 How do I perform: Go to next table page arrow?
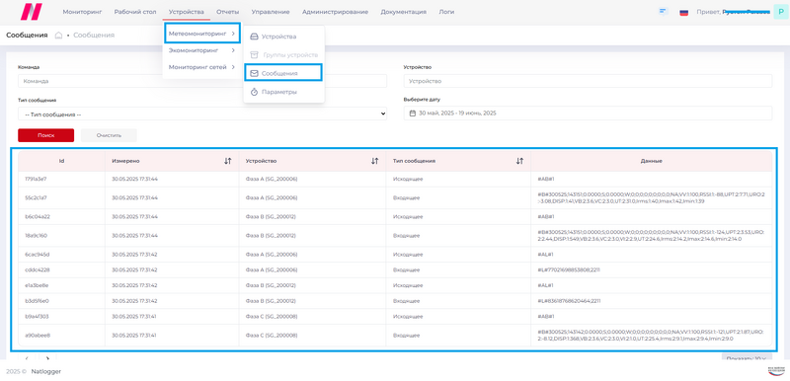(x=47, y=359)
